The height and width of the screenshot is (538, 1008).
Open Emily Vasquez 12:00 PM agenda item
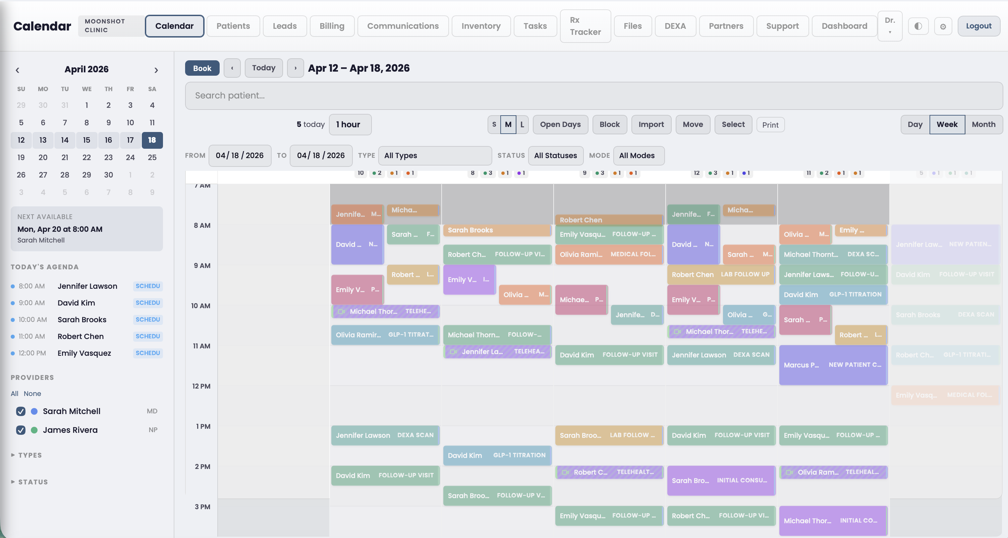click(x=87, y=353)
